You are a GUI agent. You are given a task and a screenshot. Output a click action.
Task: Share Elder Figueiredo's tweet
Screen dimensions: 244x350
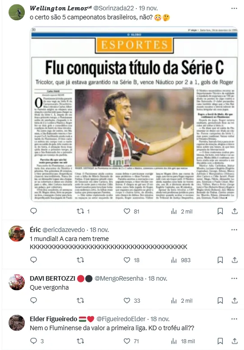pos(235,341)
